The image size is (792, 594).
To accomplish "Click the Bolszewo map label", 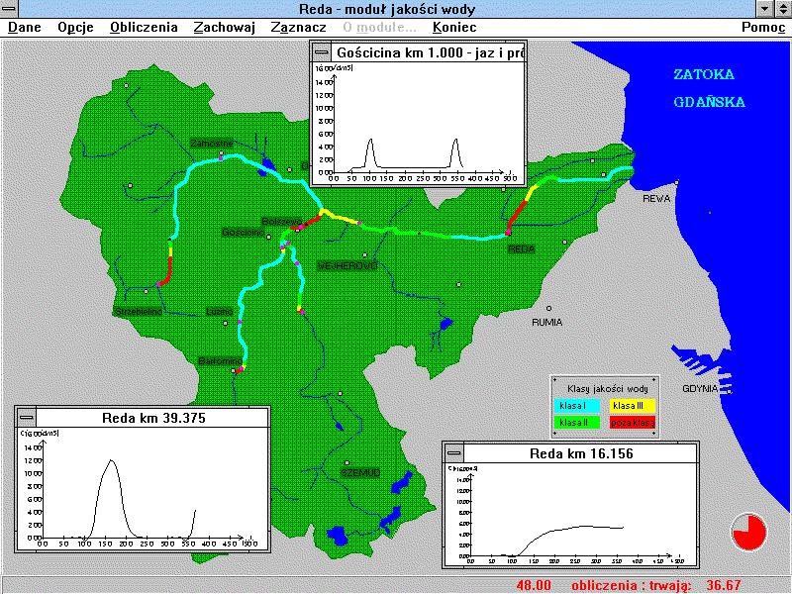I will [282, 221].
